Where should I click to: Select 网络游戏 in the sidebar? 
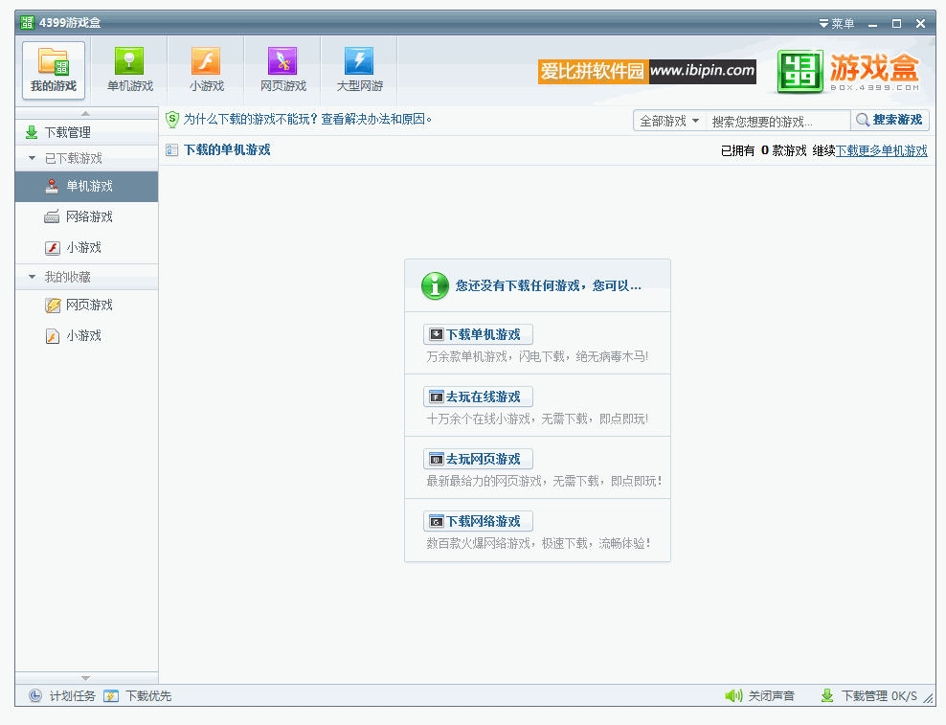86,216
